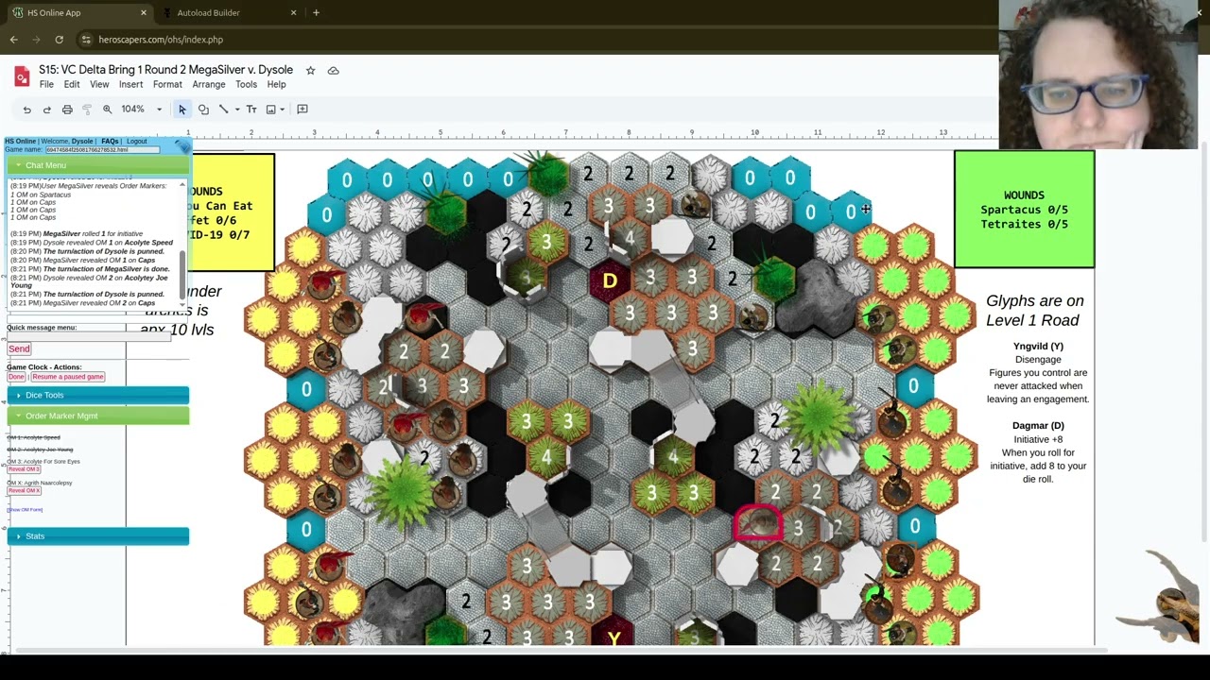Open the line type dropdown arrow
1210x680 pixels.
(x=236, y=110)
